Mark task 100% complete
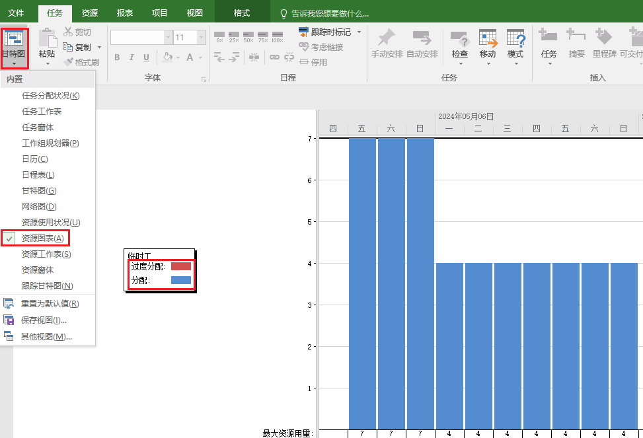The height and width of the screenshot is (438, 643). [x=278, y=37]
